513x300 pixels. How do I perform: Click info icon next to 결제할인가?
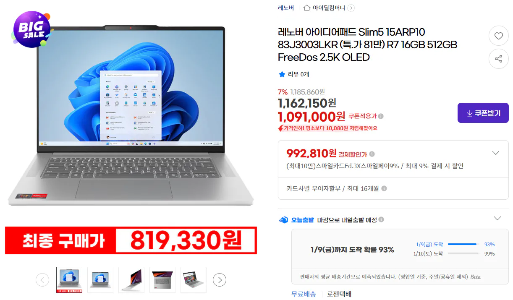(372, 154)
